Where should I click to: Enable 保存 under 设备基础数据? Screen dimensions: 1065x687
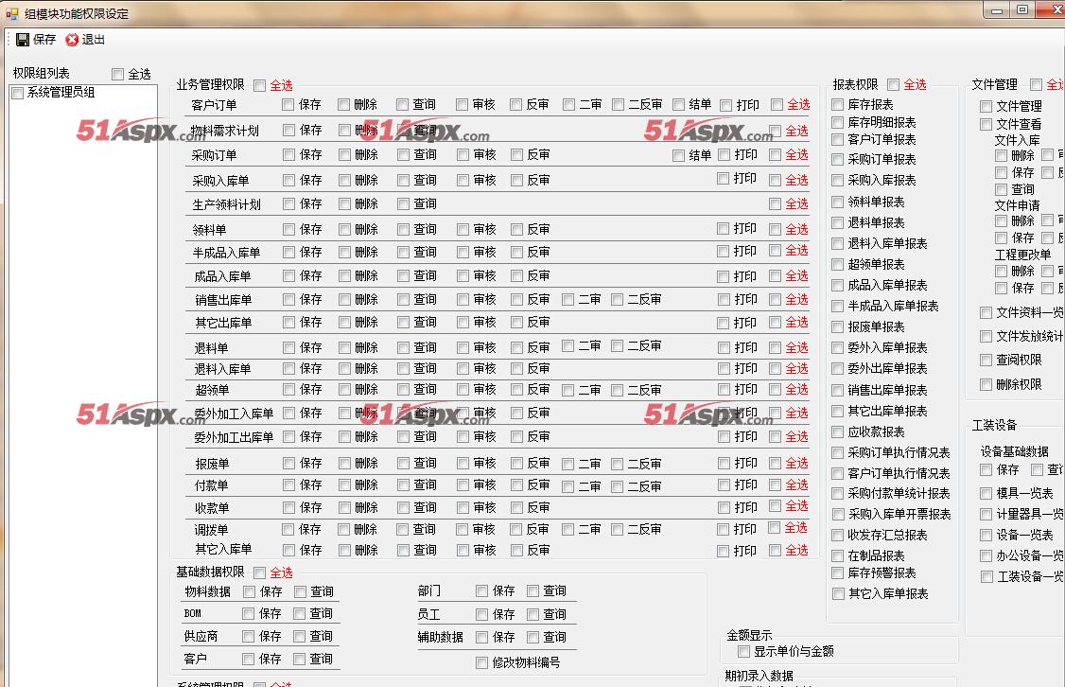pyautogui.click(x=986, y=470)
